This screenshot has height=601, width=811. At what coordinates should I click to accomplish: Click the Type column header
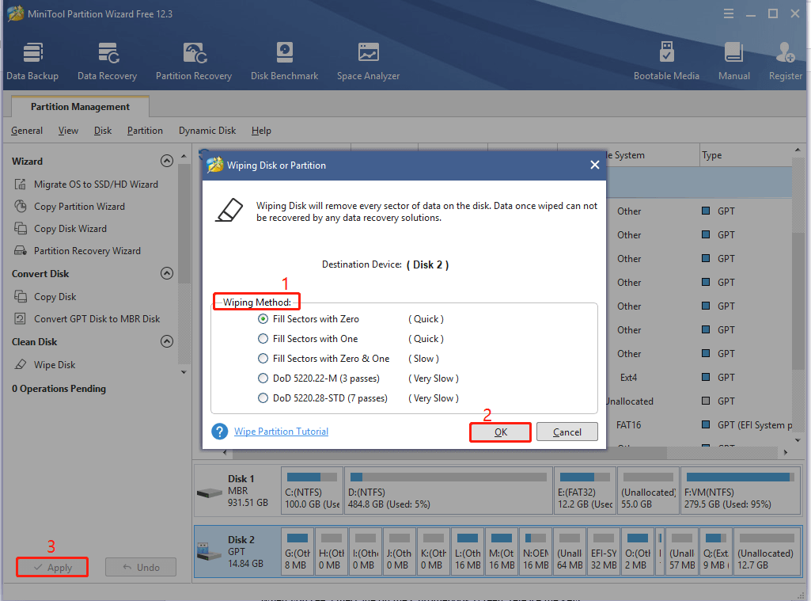pos(745,154)
